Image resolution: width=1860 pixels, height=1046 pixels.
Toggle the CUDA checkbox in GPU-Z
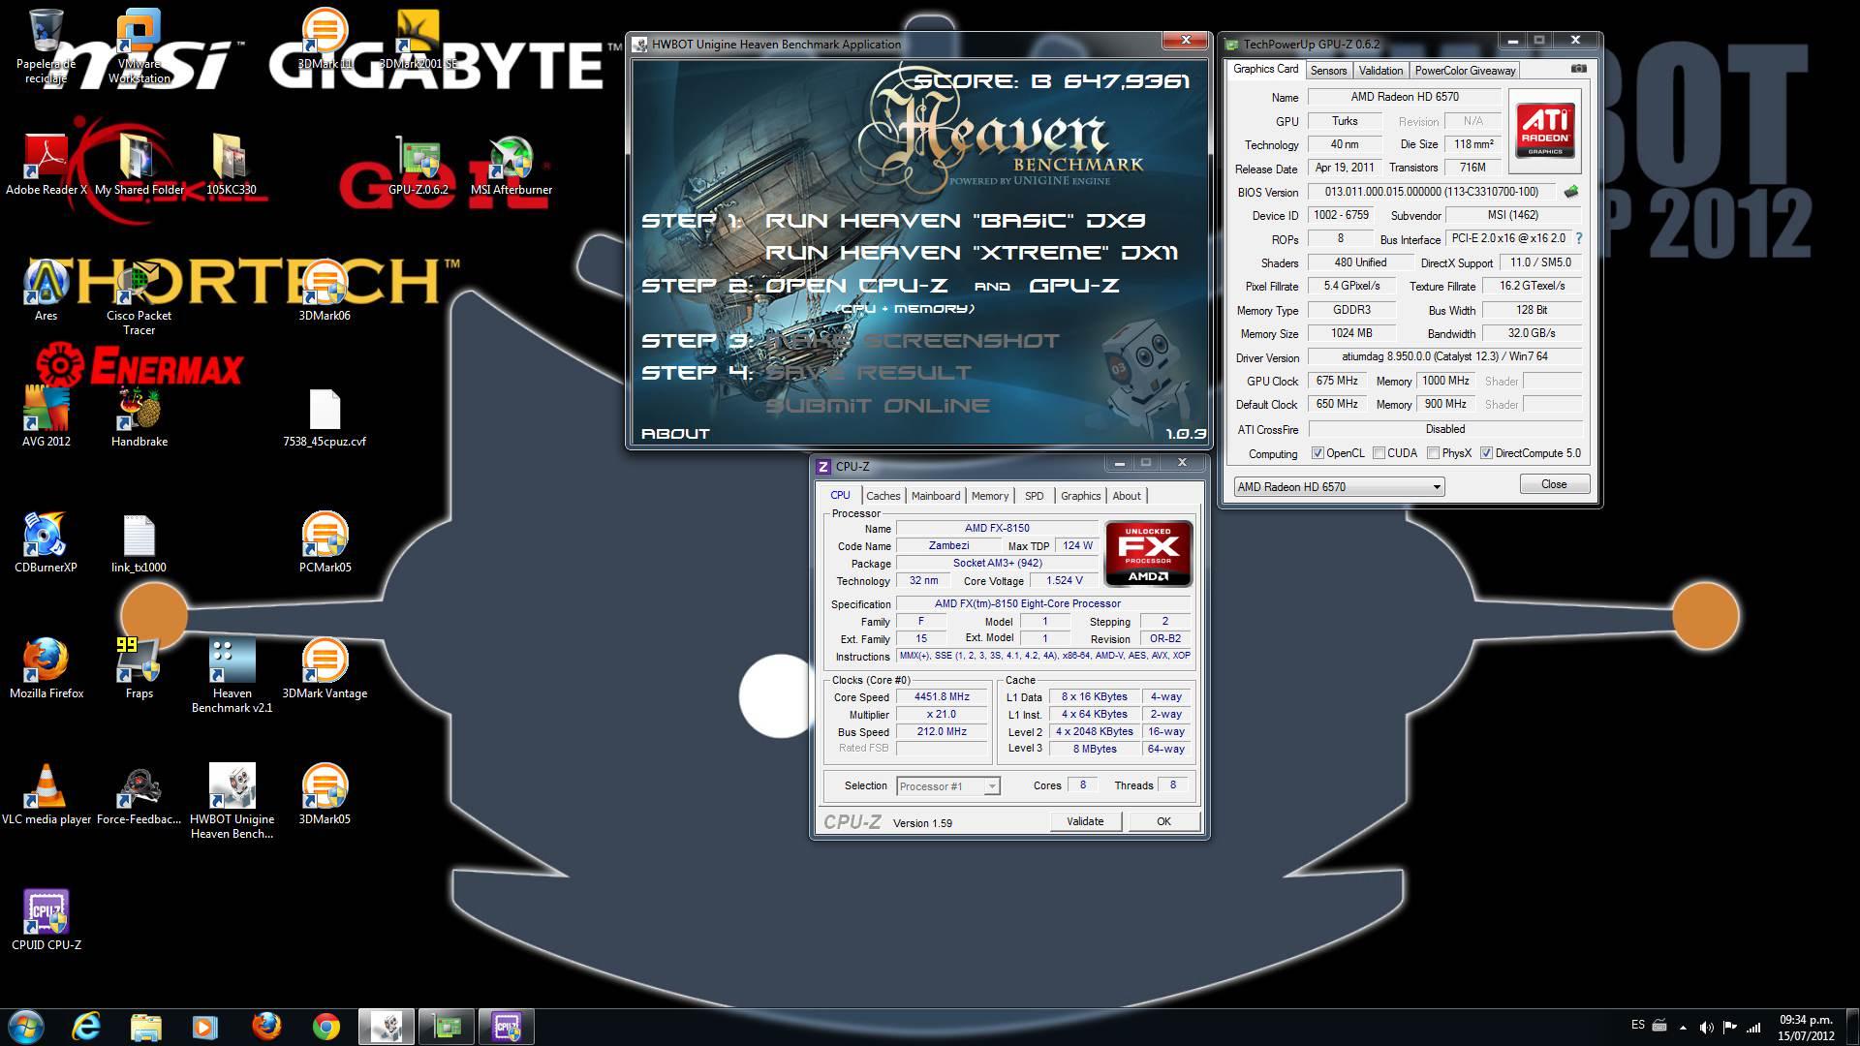coord(1378,453)
